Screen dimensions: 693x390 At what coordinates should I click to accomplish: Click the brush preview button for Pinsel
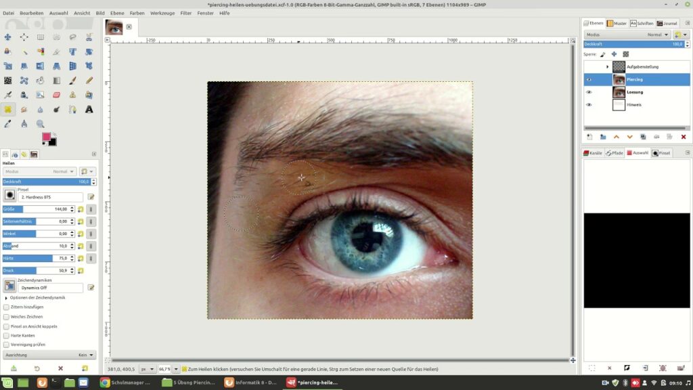pyautogui.click(x=10, y=195)
